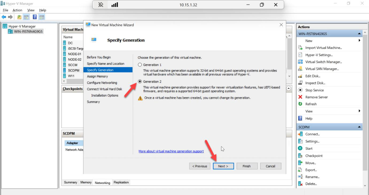Viewport: 369px width, 195px height.
Task: Open Hyper-V Settings from Actions pane
Action: pyautogui.click(x=319, y=55)
